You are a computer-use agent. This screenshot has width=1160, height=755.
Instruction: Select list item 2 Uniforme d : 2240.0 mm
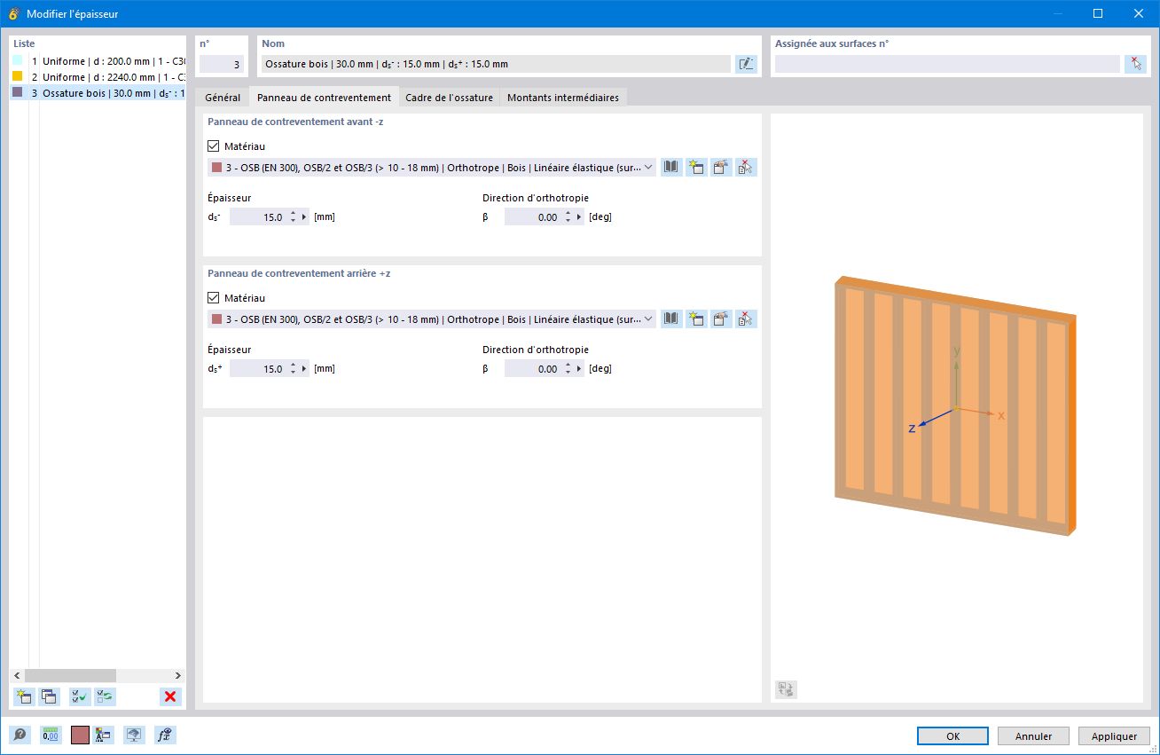click(98, 76)
